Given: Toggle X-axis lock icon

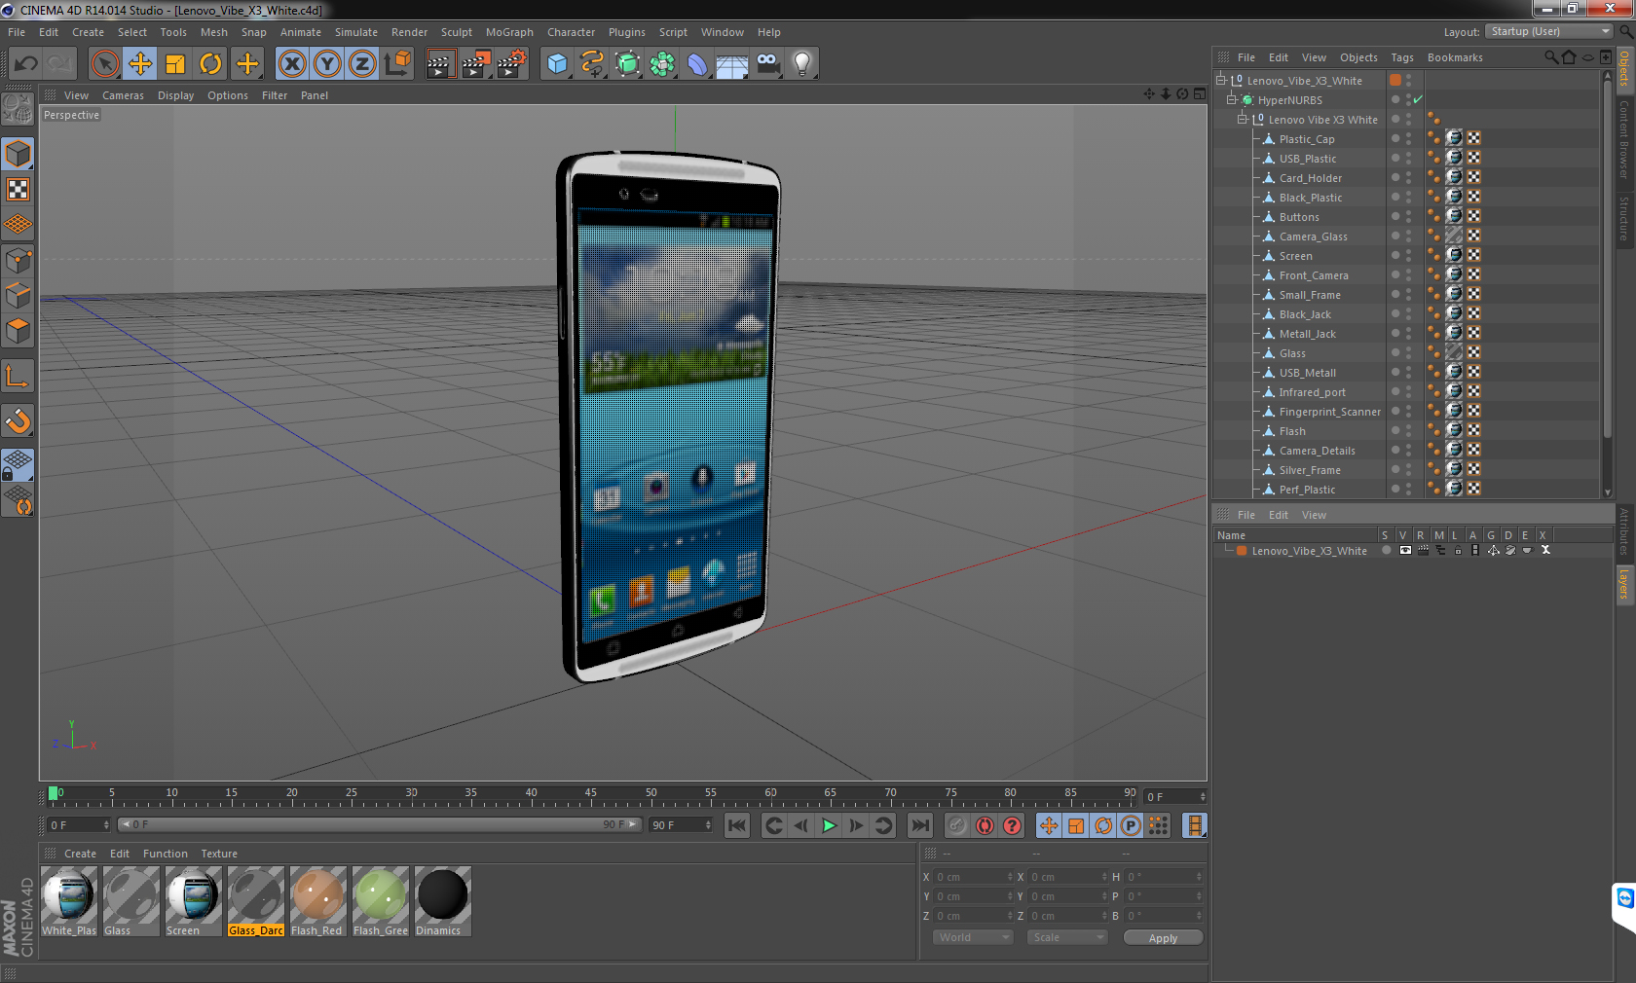Looking at the screenshot, I should coord(292,64).
